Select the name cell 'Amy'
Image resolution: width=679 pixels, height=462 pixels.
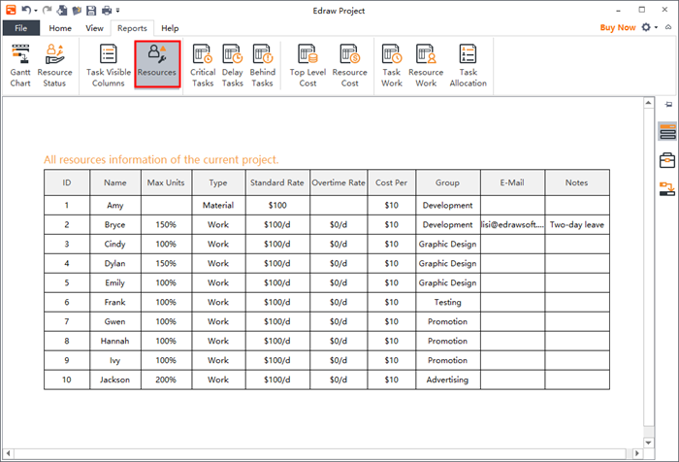point(115,206)
